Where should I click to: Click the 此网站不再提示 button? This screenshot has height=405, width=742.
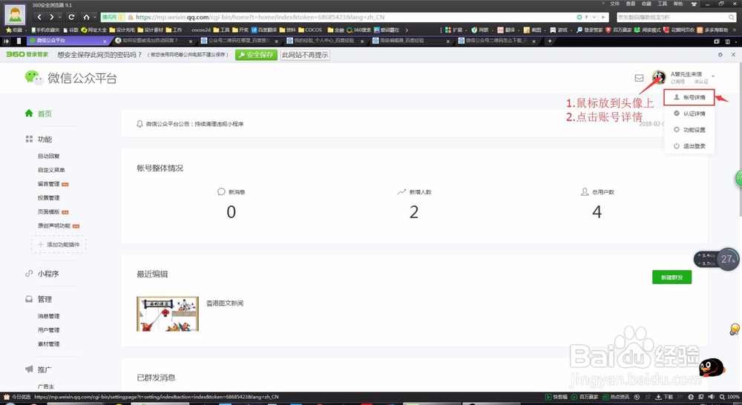pos(305,55)
